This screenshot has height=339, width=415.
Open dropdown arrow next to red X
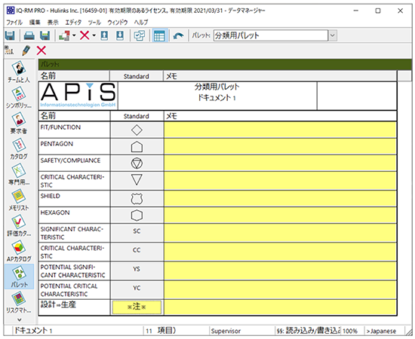[x=94, y=35]
